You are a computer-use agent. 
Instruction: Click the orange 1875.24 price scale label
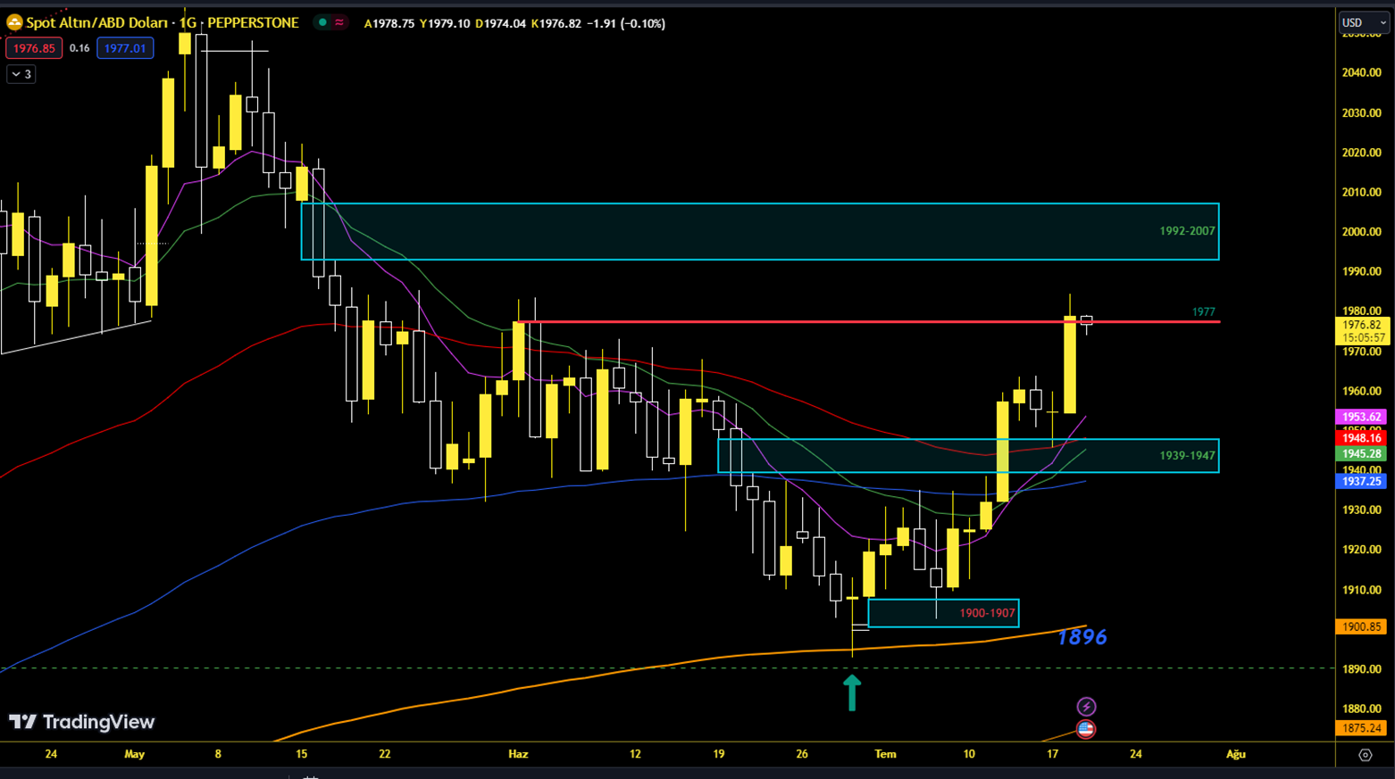(x=1362, y=728)
